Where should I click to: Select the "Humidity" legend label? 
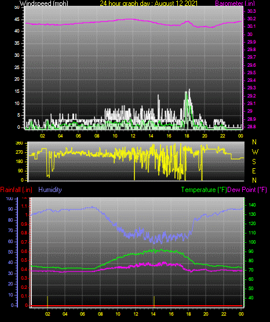click(50, 190)
